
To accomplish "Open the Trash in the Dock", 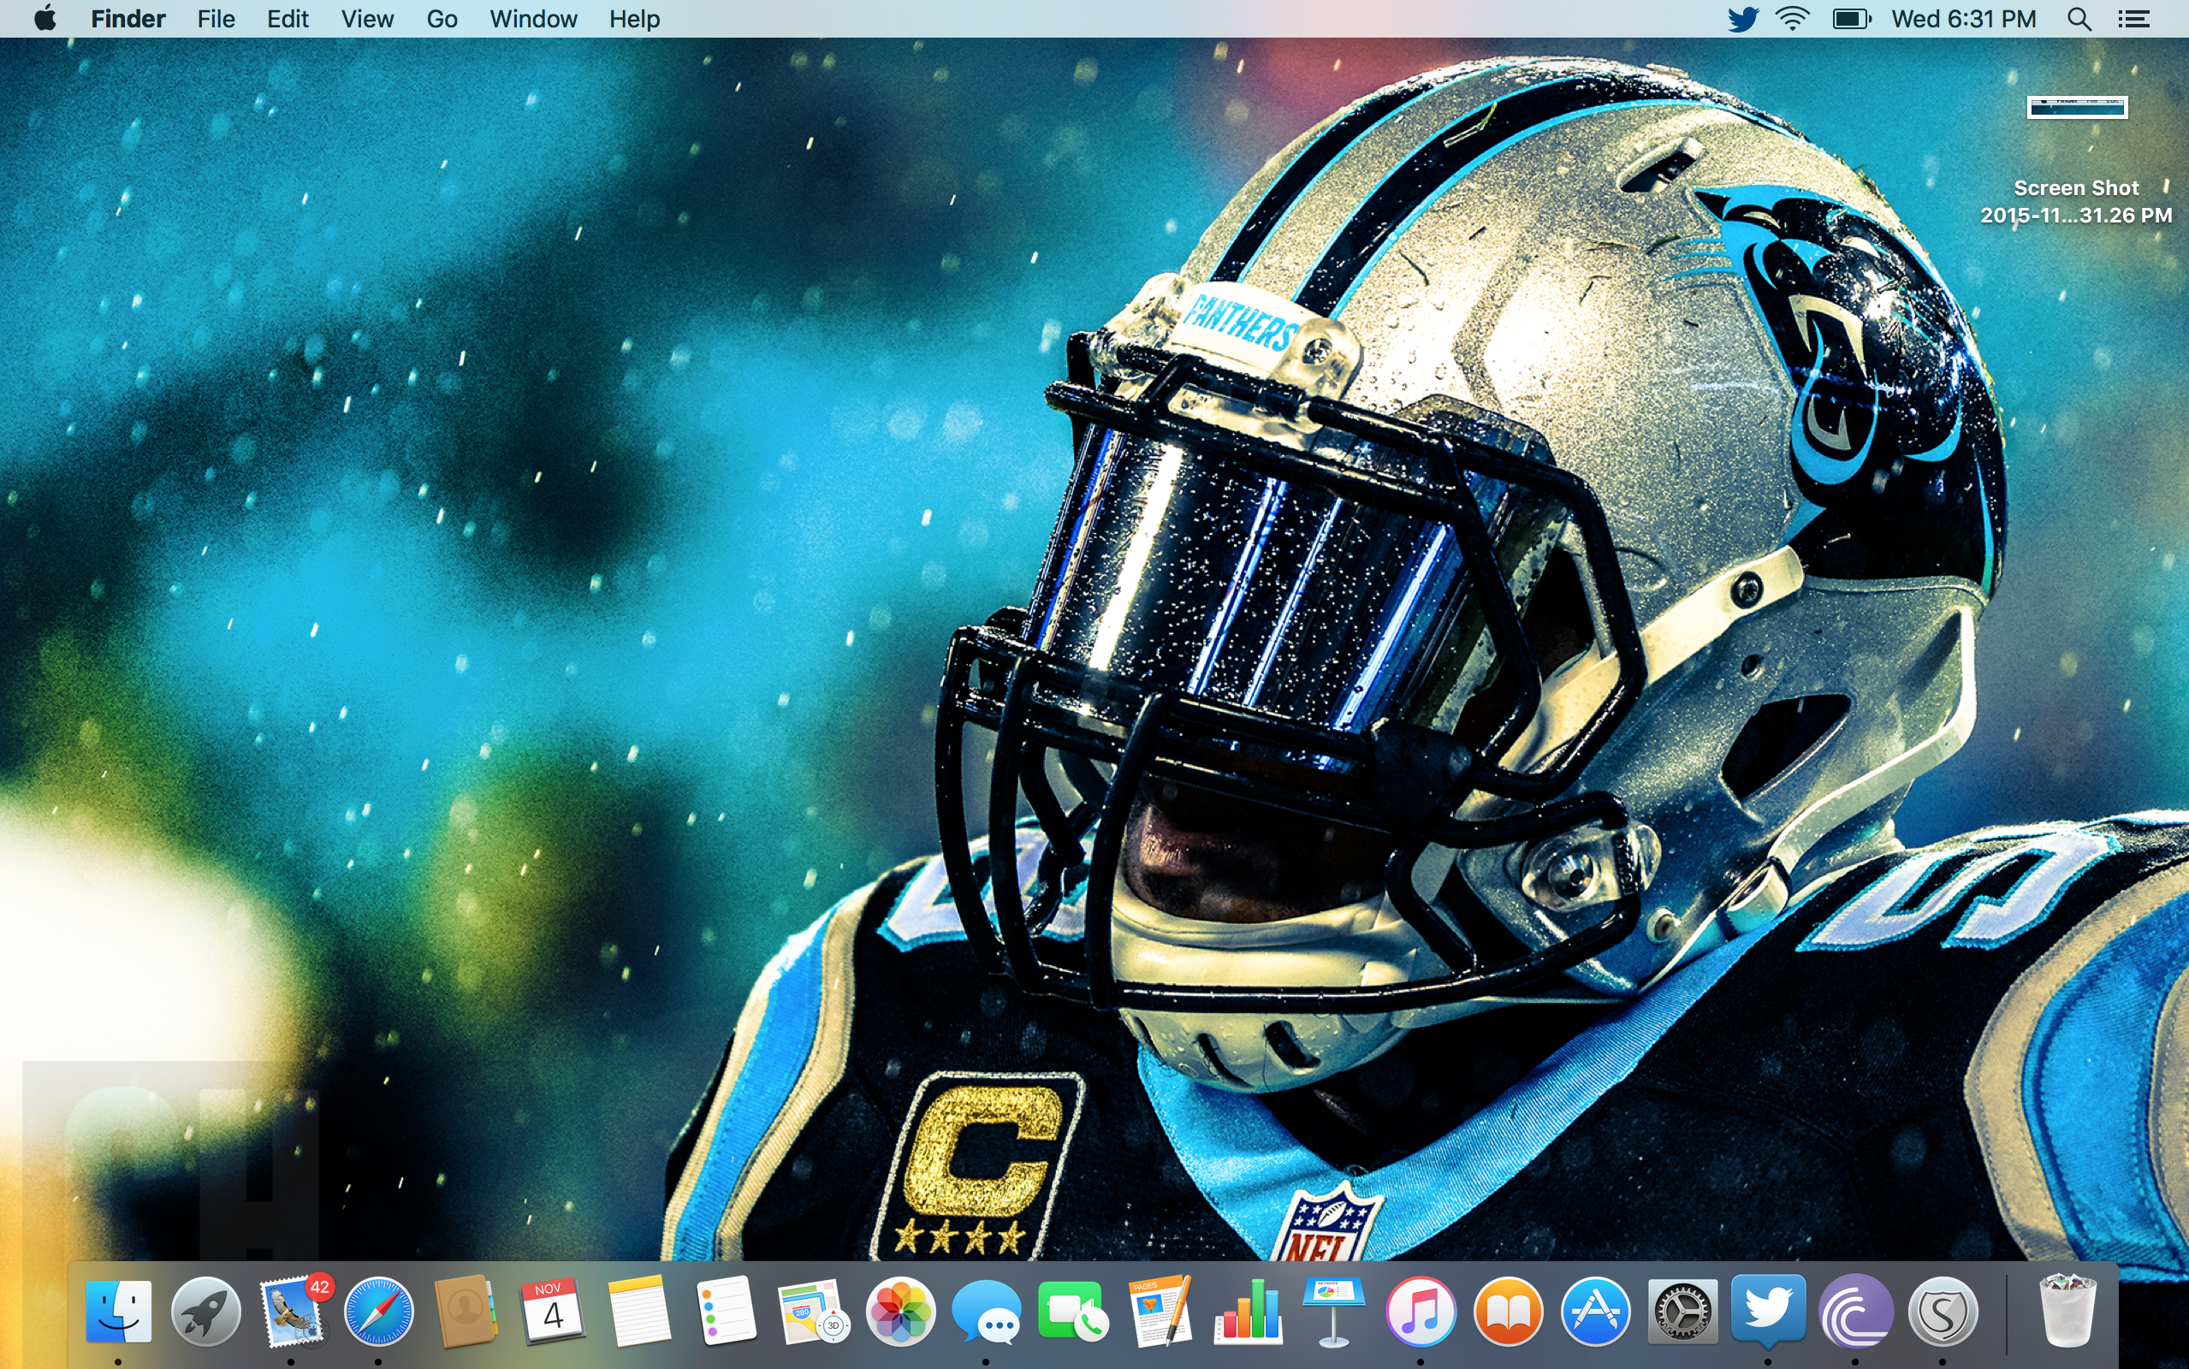I will click(2067, 1311).
